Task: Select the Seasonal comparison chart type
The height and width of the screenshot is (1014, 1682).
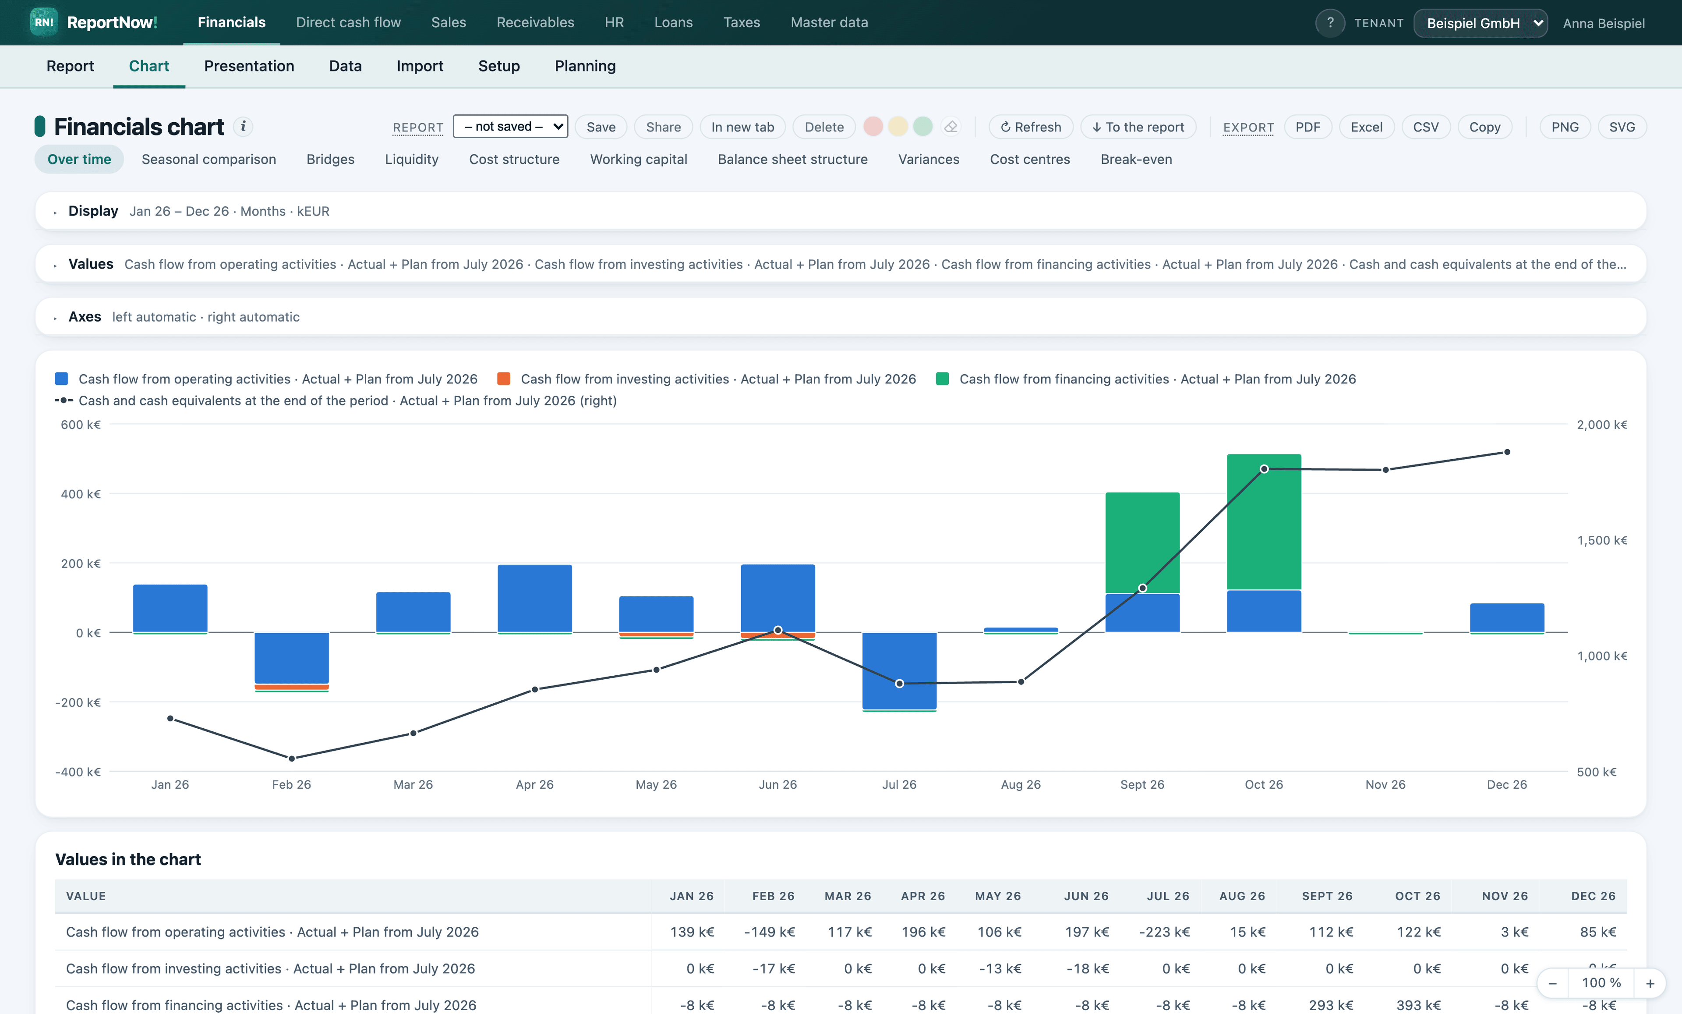Action: click(209, 159)
